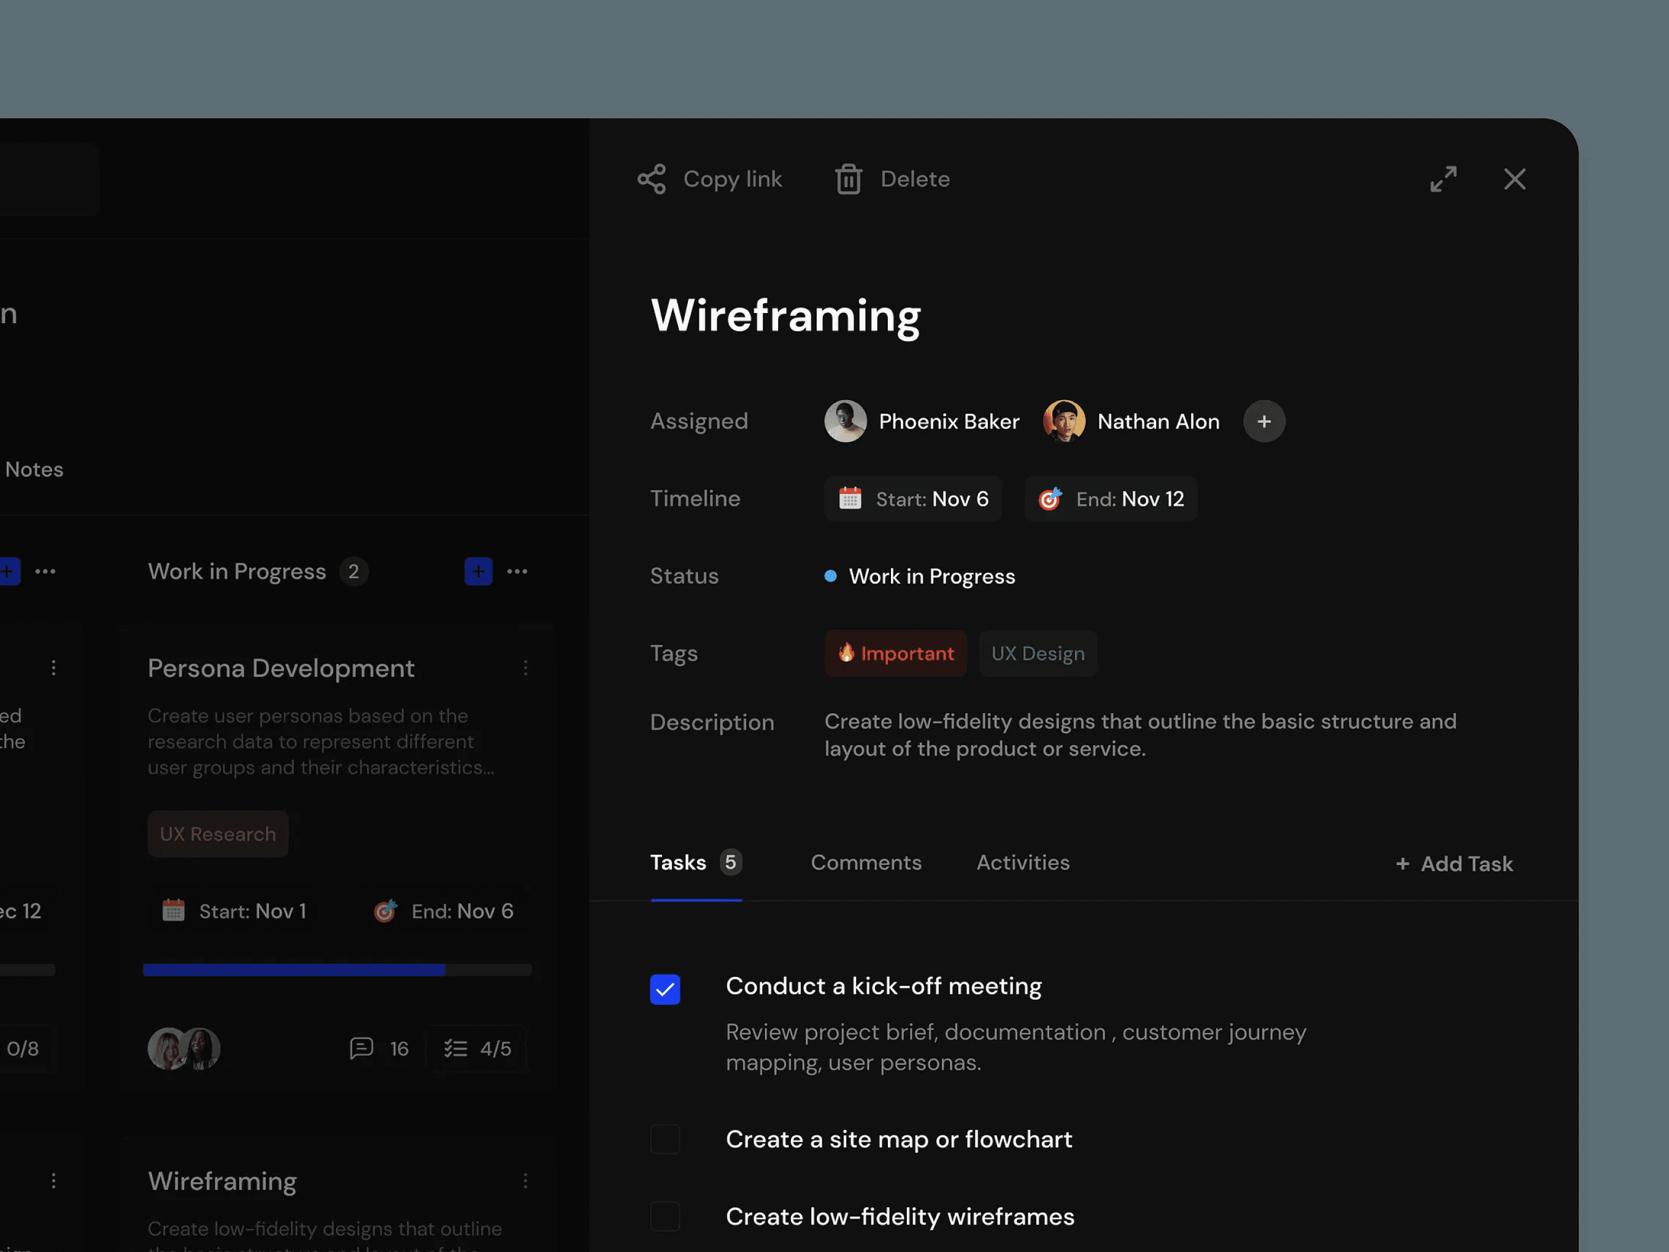Open Persona Development card kebab menu

[x=525, y=668]
